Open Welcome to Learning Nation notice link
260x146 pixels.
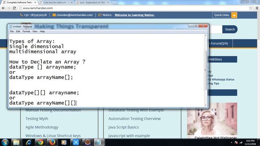point(134,15)
